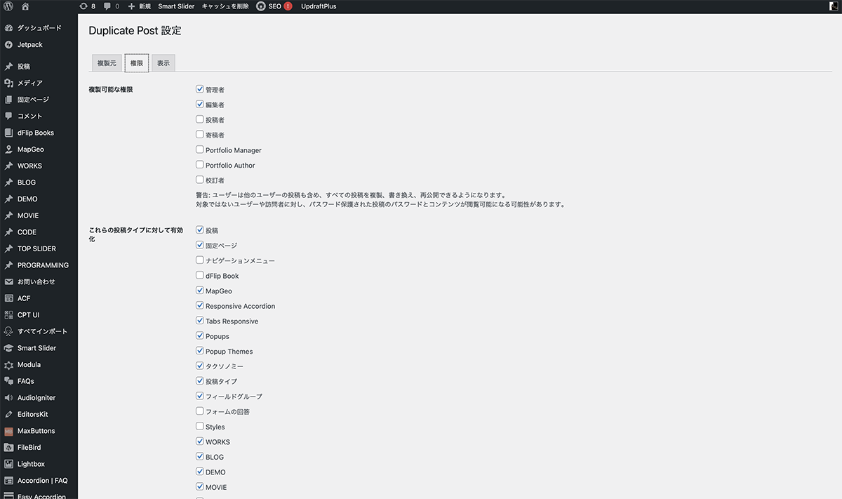Switch to the 表示 tab
The height and width of the screenshot is (499, 842).
click(163, 63)
